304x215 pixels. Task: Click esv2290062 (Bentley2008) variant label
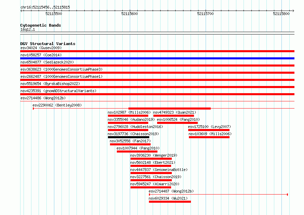click(57, 105)
